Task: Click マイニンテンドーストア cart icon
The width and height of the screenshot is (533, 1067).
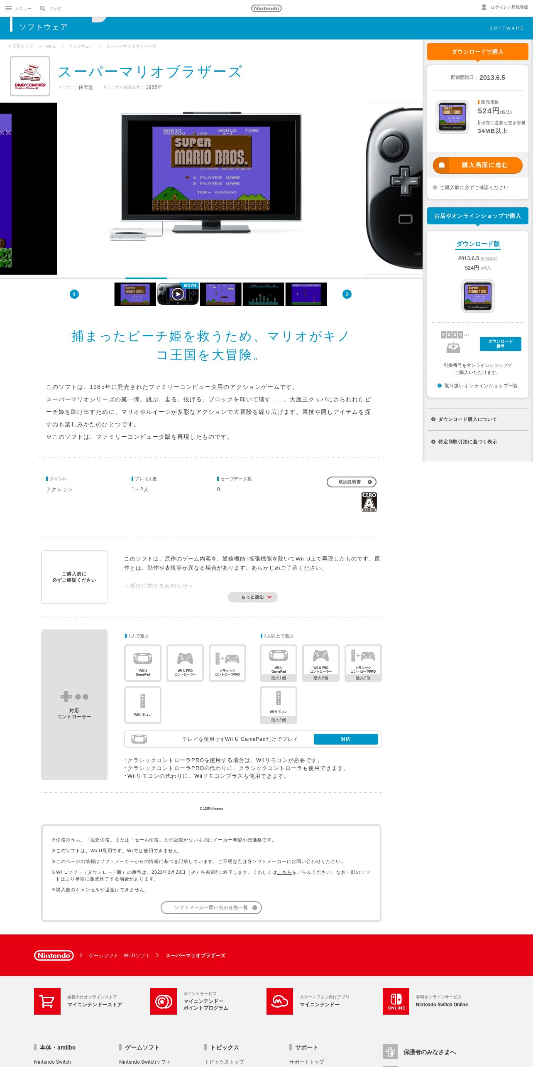Action: pos(47,1001)
